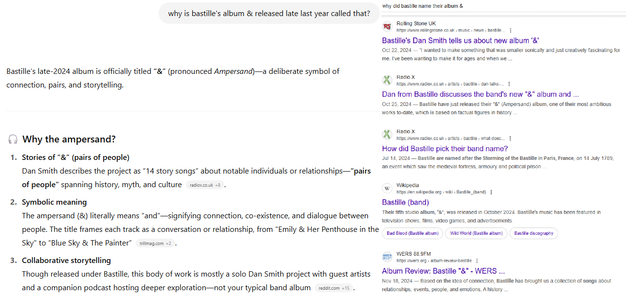The width and height of the screenshot is (626, 298).
Task: Select the Bad Blood (Bastille album) chip
Action: click(x=412, y=233)
